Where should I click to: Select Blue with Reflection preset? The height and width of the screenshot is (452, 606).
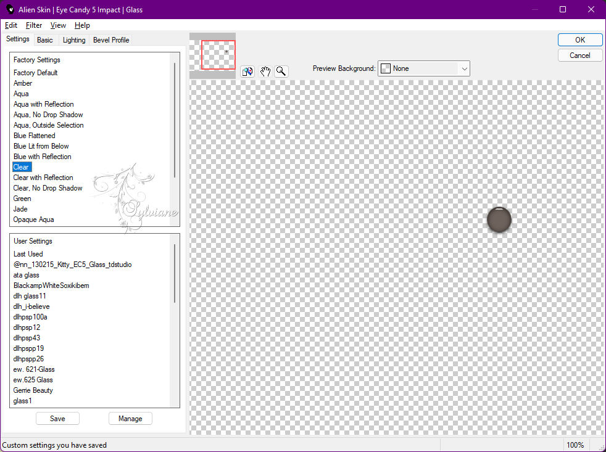tap(42, 157)
